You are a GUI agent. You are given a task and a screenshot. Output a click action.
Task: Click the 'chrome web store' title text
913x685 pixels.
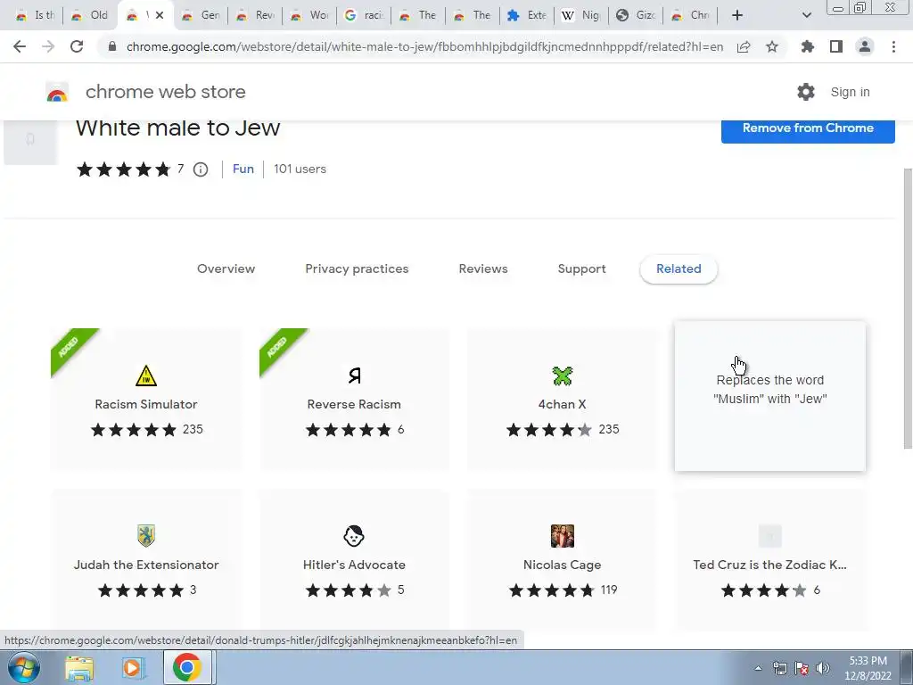pyautogui.click(x=165, y=92)
